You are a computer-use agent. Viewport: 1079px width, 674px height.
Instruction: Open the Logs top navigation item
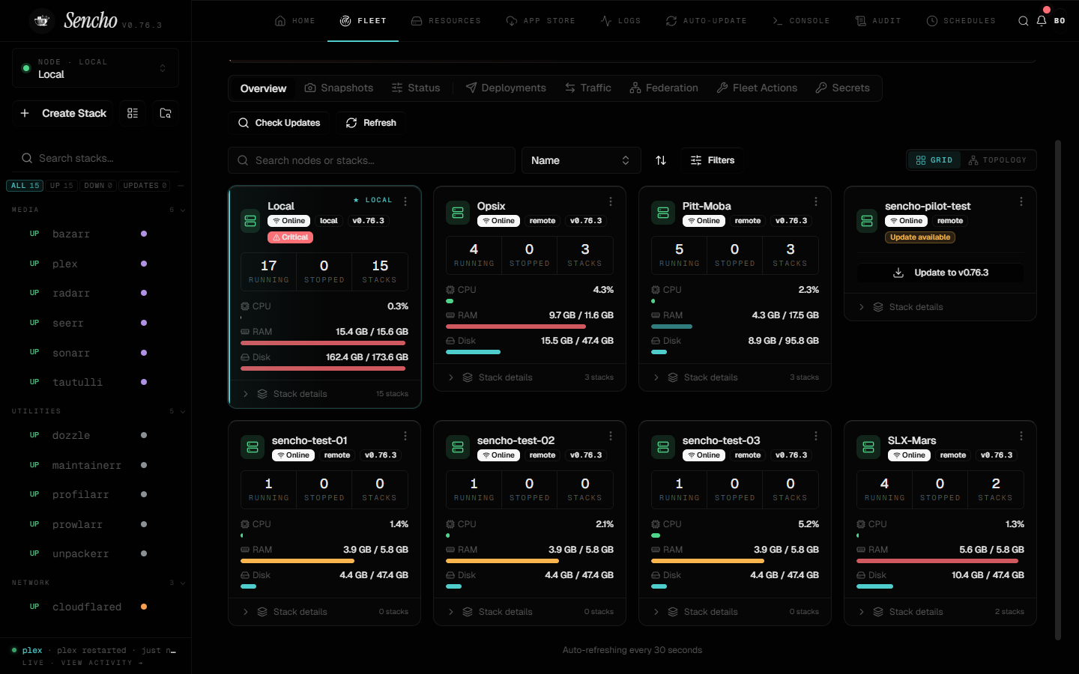pyautogui.click(x=620, y=21)
